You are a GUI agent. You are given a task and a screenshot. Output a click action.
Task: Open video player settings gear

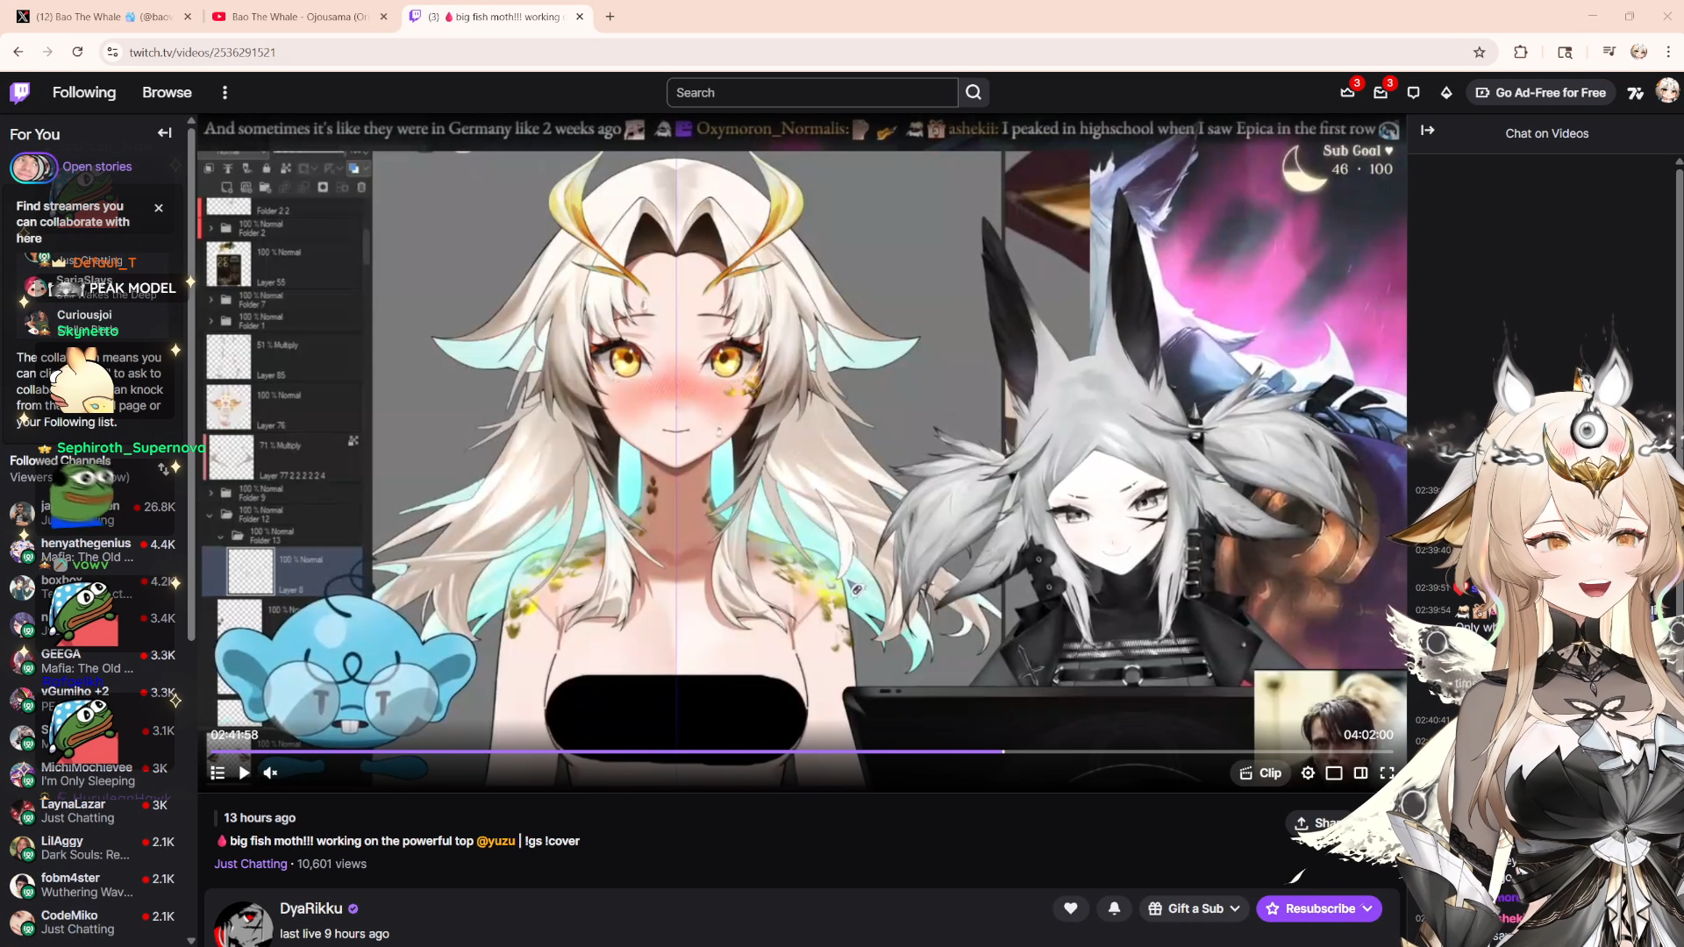(x=1308, y=773)
